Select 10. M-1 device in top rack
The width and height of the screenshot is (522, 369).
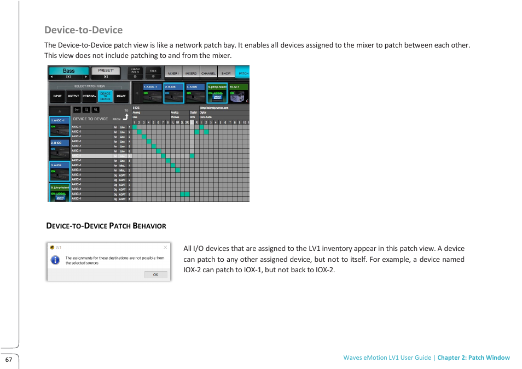click(x=239, y=93)
